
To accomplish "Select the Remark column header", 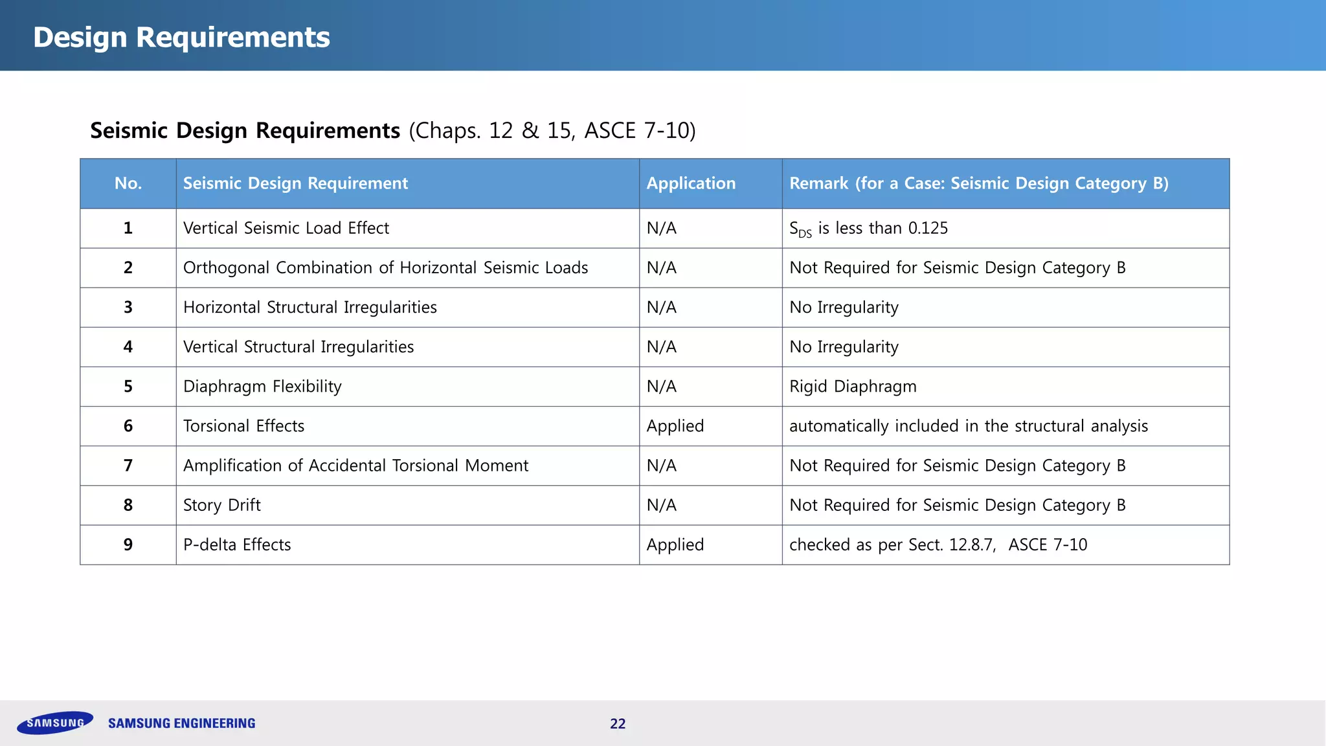I will 978,183.
